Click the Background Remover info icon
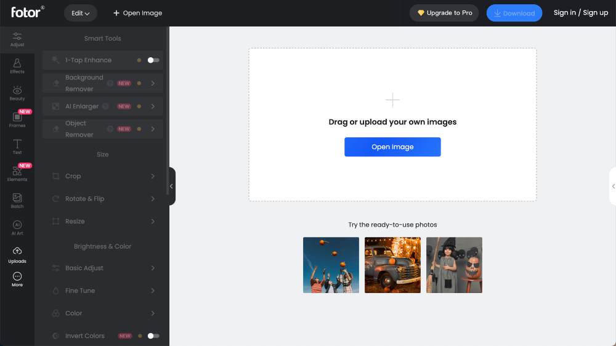This screenshot has width=616, height=346. coord(110,83)
